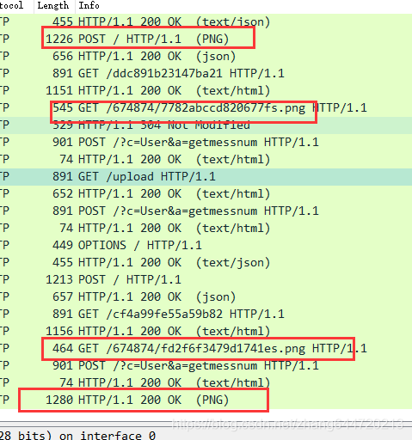Select the GET /674874/7782abccd820677fs.png request
This screenshot has width=412, height=440.
click(x=206, y=107)
